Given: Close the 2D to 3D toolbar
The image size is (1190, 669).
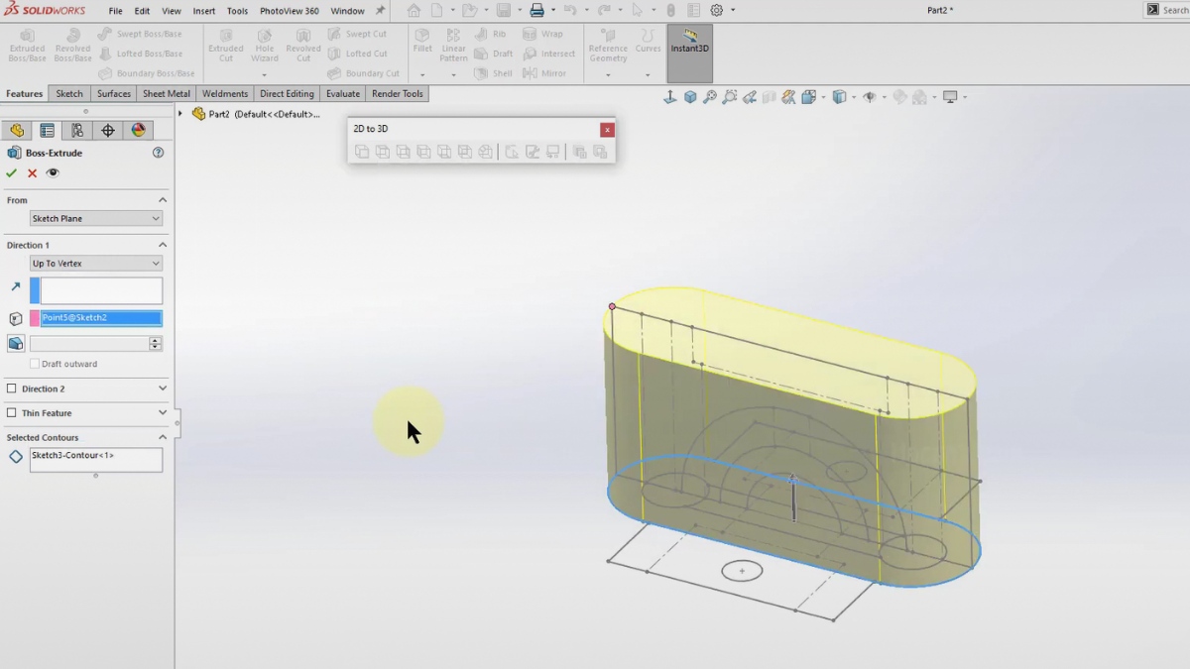Looking at the screenshot, I should pos(607,130).
